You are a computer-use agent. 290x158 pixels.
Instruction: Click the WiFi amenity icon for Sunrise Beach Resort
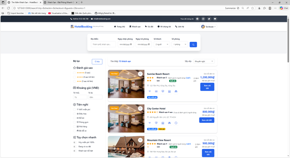tap(150, 91)
